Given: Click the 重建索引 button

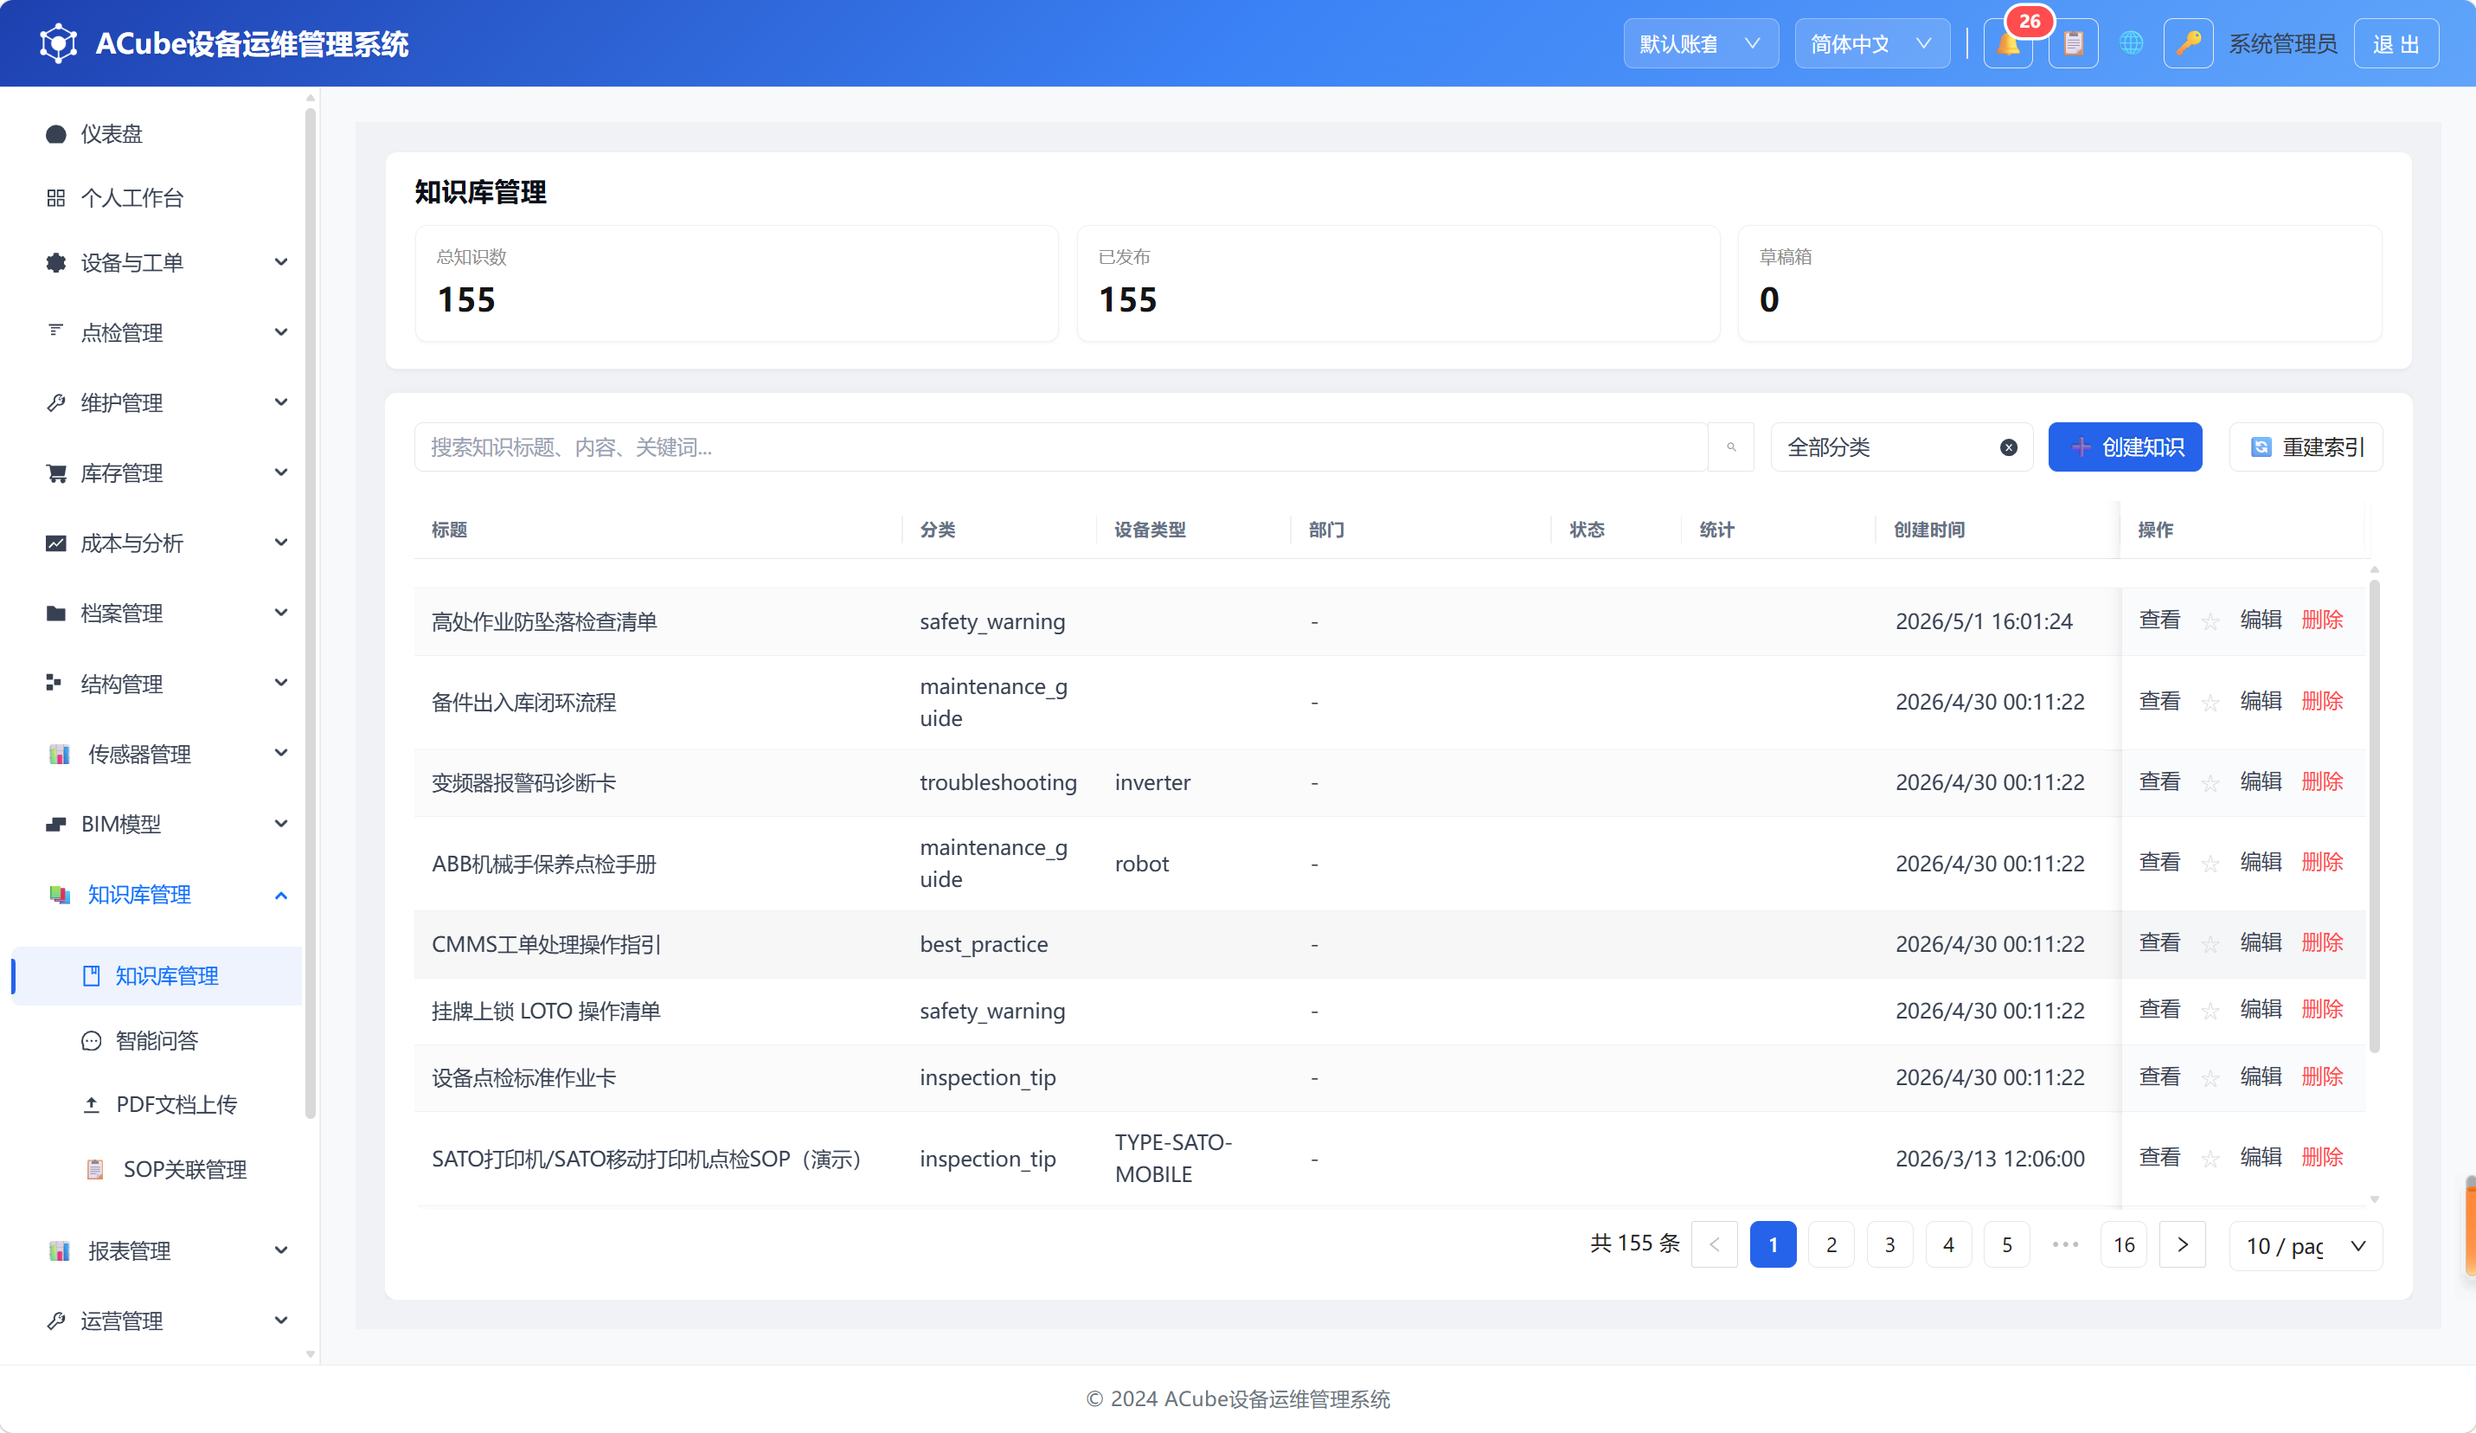Looking at the screenshot, I should [x=2306, y=447].
